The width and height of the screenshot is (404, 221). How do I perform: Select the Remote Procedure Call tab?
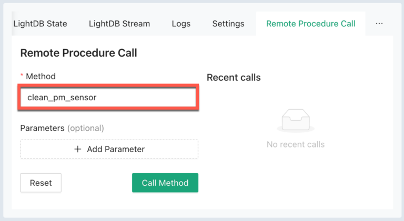coord(310,24)
